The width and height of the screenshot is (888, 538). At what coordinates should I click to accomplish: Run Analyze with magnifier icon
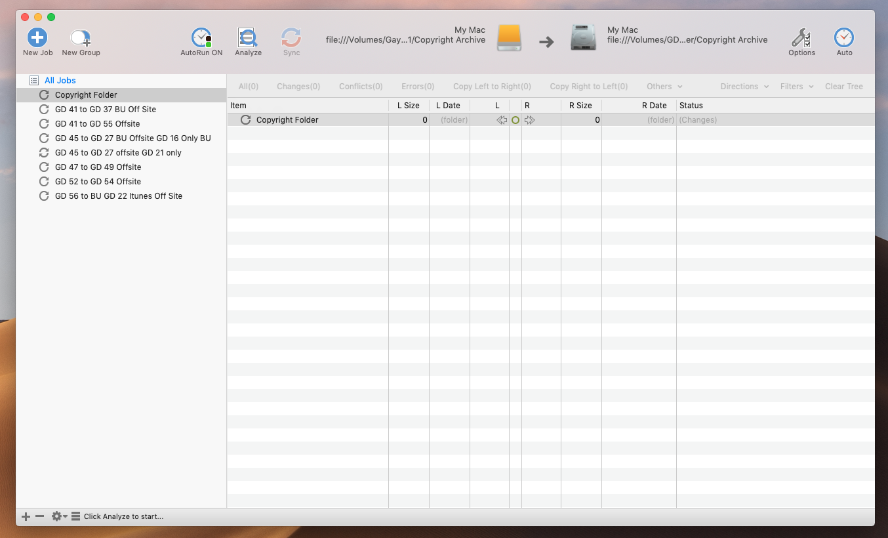pyautogui.click(x=248, y=37)
